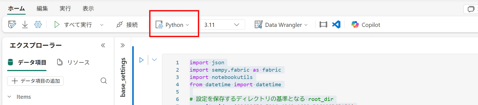Open the 編集 tab
Screen dimensions: 478x105
42,9
